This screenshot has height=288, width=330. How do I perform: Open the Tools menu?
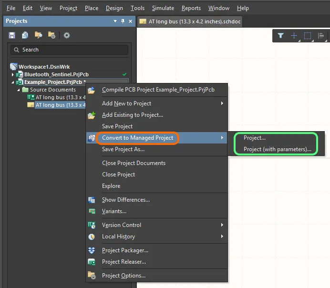click(x=137, y=8)
